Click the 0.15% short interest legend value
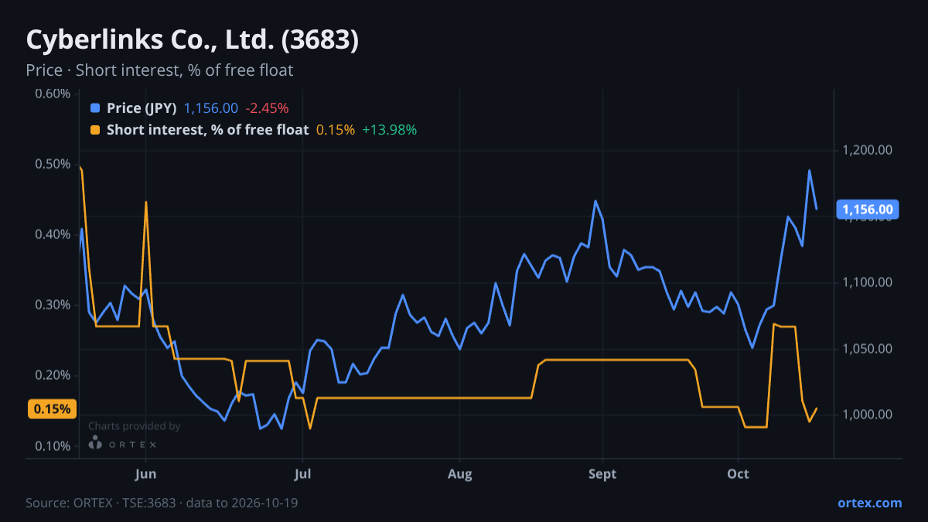 (x=336, y=130)
